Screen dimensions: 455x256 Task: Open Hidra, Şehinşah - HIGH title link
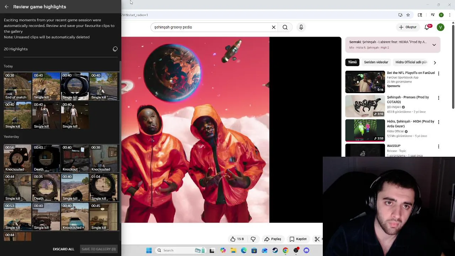point(411,124)
